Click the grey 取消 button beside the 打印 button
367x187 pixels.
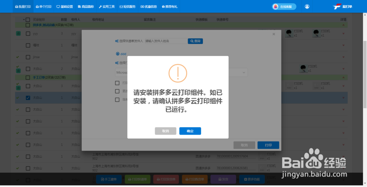244,145
